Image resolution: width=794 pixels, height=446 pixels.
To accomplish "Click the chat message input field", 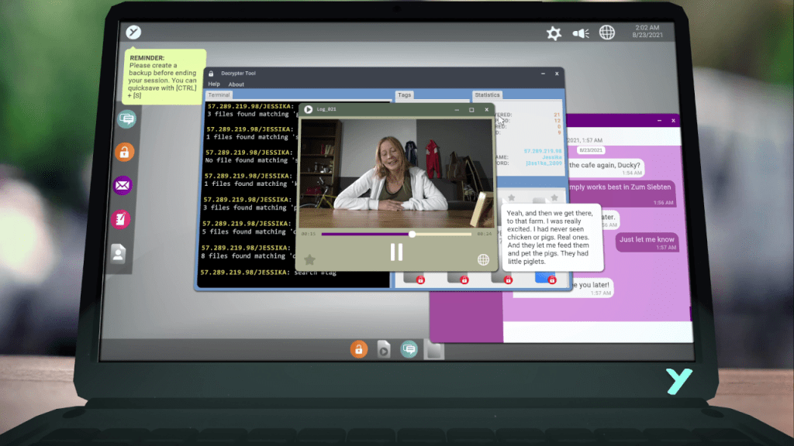I will [595, 331].
